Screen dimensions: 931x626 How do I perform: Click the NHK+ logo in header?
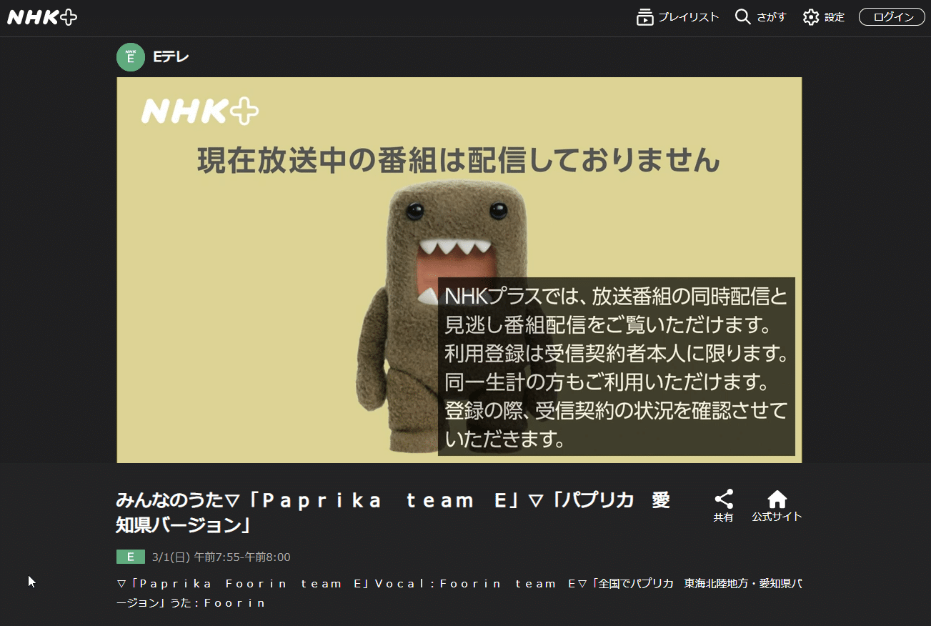pos(41,18)
